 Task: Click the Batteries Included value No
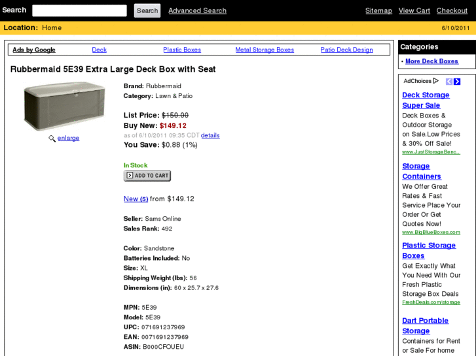186,258
